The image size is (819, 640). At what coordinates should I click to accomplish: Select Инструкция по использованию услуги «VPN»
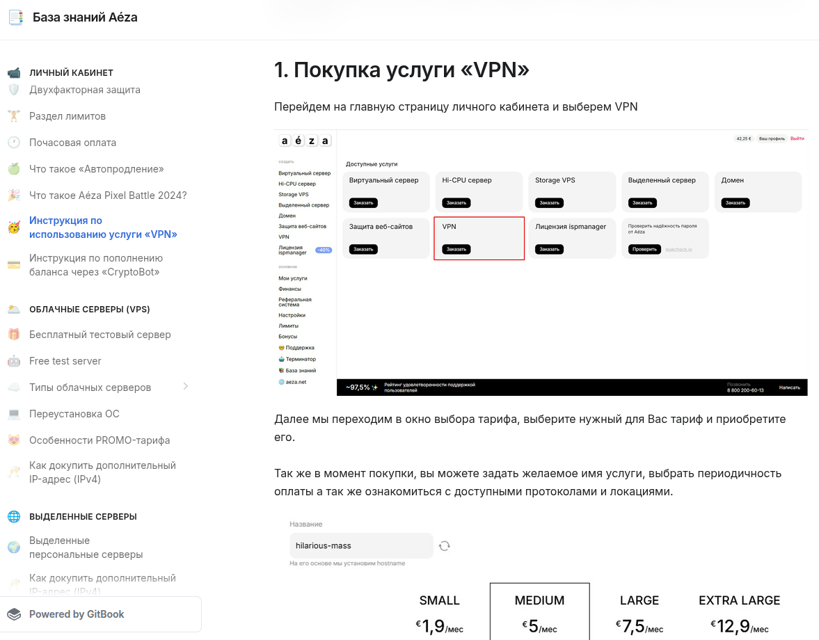click(103, 227)
